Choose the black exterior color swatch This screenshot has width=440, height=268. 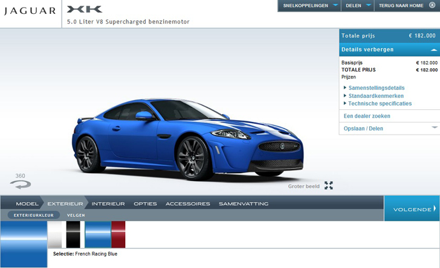point(73,234)
